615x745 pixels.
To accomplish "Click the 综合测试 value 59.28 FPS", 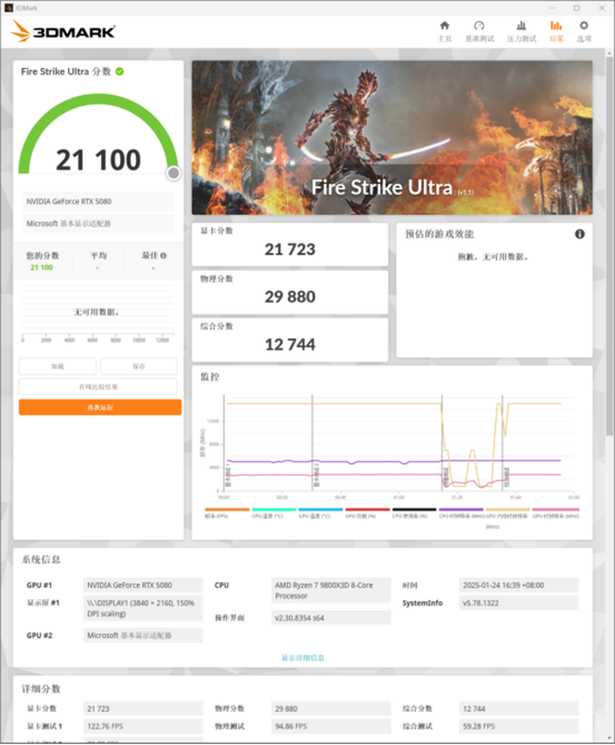I will [519, 726].
